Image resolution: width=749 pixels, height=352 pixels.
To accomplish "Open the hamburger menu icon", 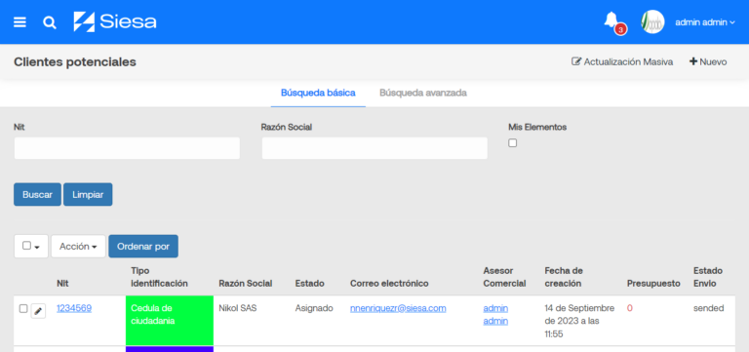I will (x=20, y=22).
